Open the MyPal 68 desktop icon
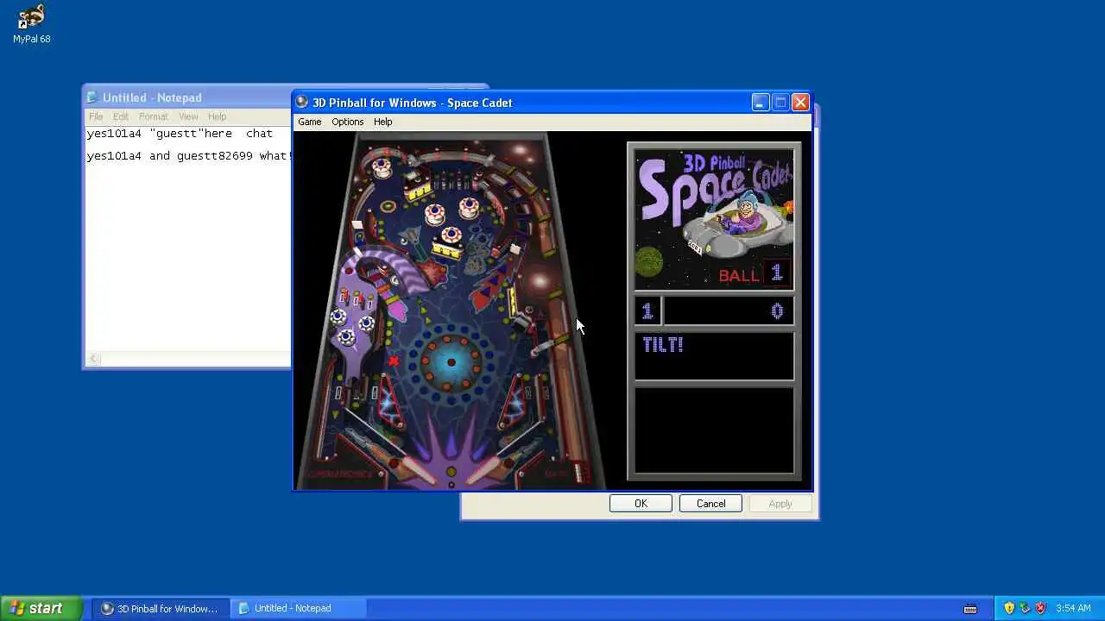 coord(31,24)
